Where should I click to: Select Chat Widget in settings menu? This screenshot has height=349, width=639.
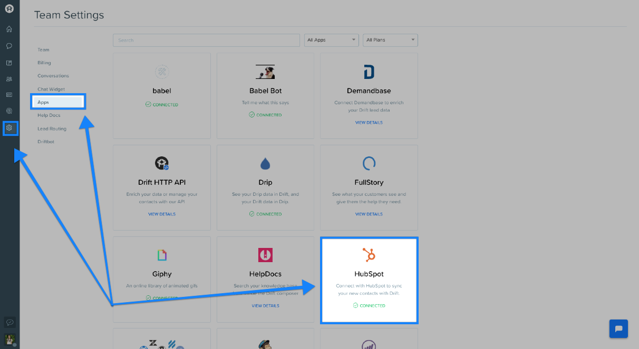tap(51, 89)
